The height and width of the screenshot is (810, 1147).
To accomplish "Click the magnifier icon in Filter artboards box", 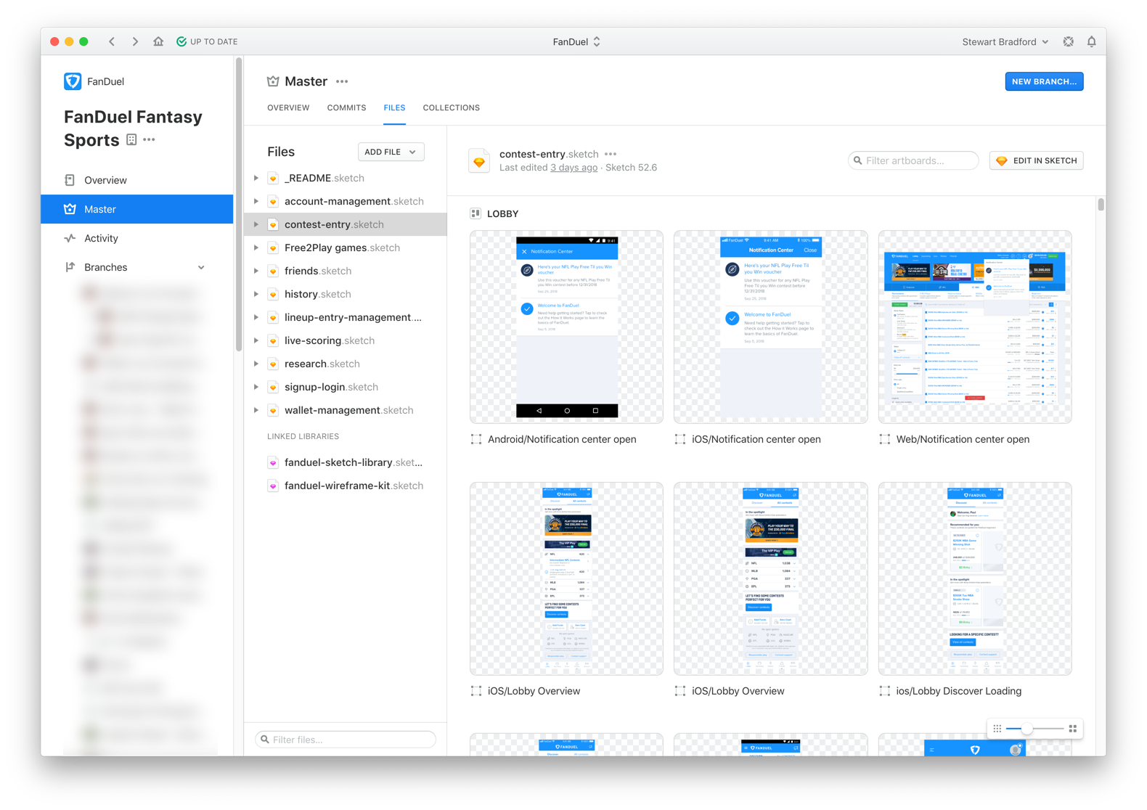I will pos(858,160).
